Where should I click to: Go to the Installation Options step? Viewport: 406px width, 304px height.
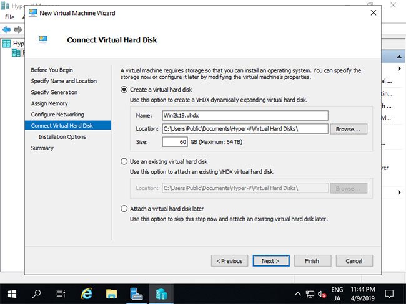tap(62, 137)
